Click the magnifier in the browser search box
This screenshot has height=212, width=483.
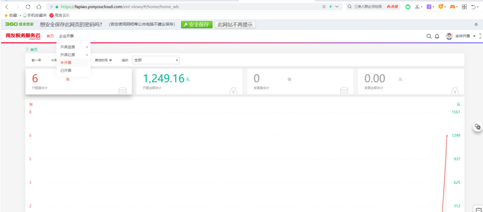coord(350,6)
